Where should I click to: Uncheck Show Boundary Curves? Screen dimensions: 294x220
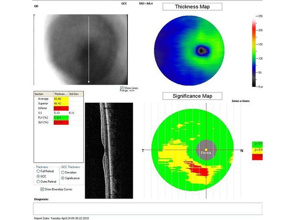pos(42,188)
